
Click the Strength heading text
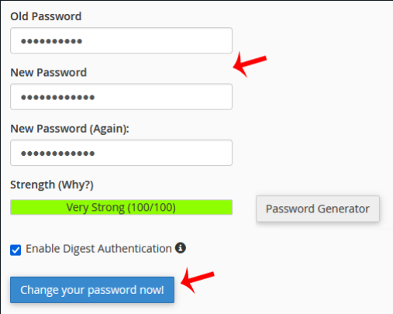(x=33, y=185)
